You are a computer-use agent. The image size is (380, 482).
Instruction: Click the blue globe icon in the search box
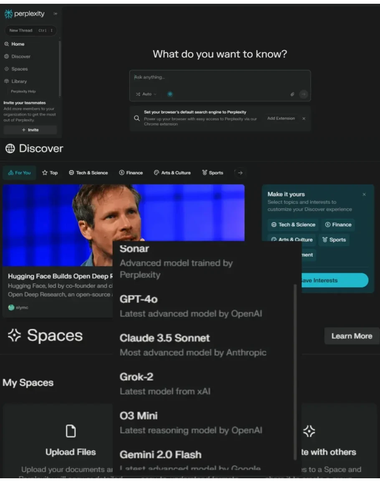coord(170,94)
